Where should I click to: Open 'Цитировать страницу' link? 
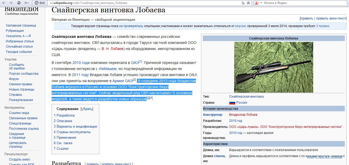click(18, 145)
